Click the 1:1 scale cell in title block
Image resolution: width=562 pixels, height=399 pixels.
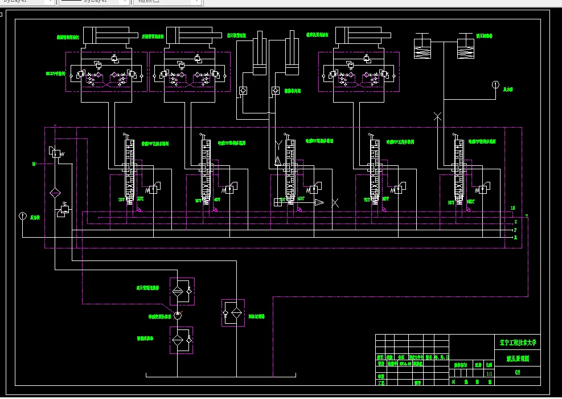(x=489, y=373)
